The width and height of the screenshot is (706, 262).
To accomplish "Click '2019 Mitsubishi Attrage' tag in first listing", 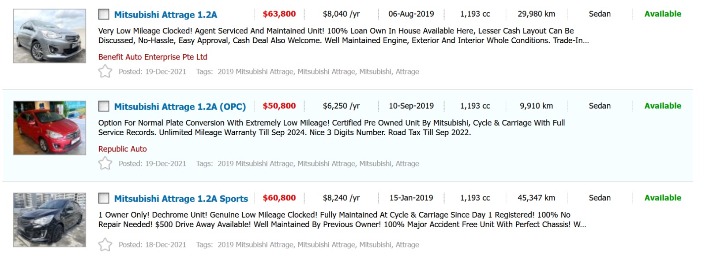I will [255, 71].
